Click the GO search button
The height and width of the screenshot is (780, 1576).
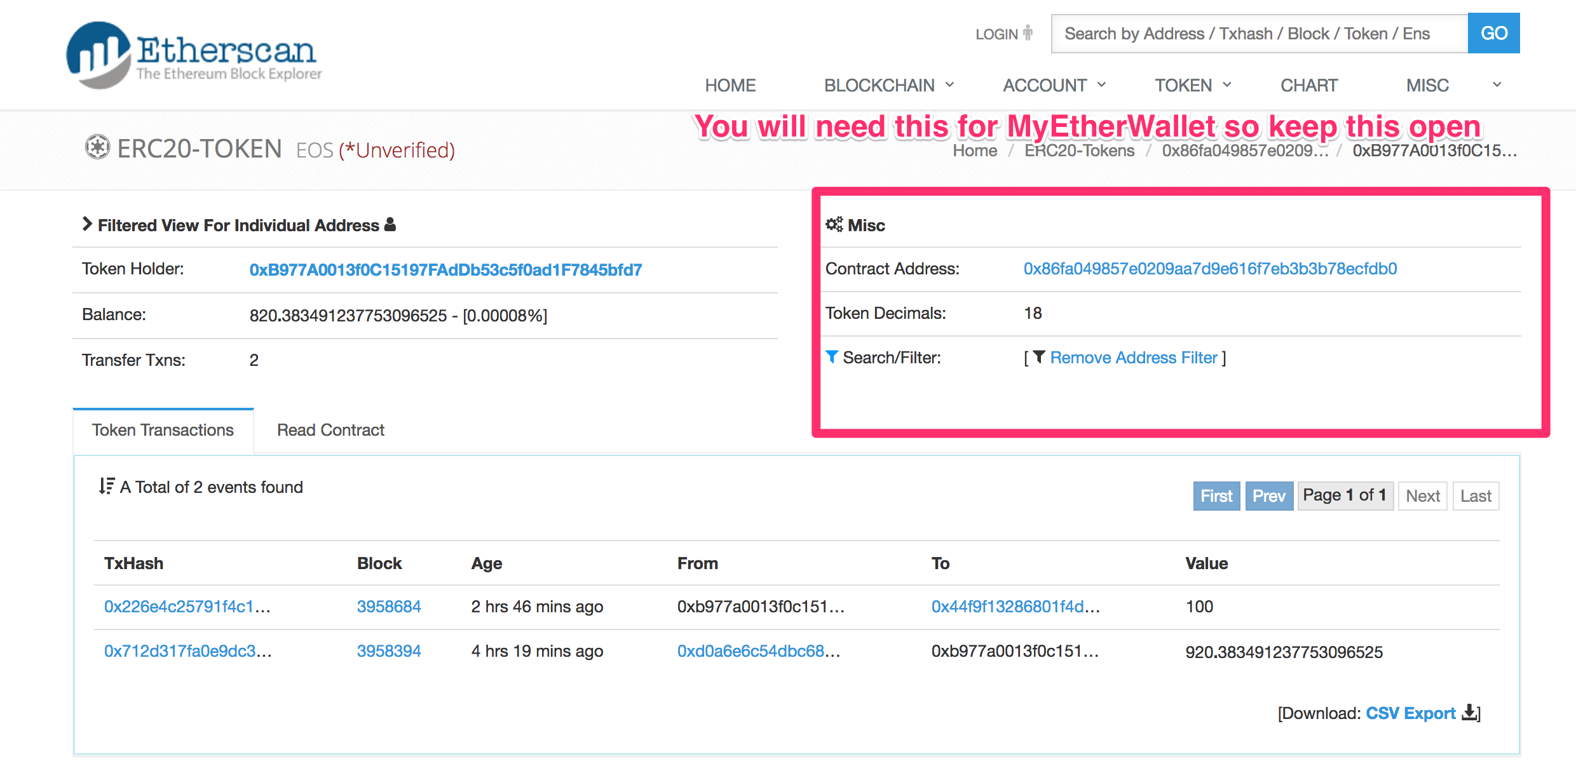1494,33
